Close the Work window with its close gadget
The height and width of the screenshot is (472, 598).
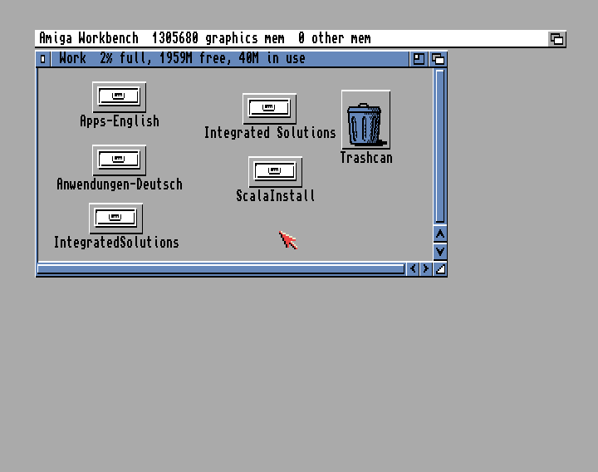[x=43, y=59]
